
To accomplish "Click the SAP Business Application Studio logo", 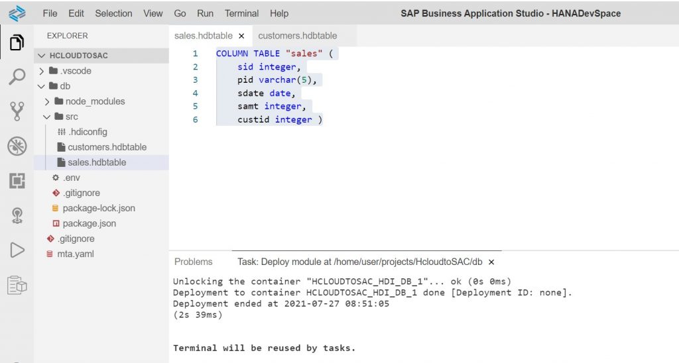I will [17, 13].
